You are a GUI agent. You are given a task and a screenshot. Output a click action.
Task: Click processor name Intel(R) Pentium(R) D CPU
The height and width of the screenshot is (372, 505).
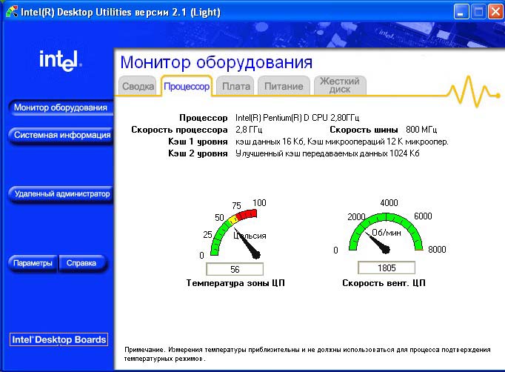click(x=297, y=118)
